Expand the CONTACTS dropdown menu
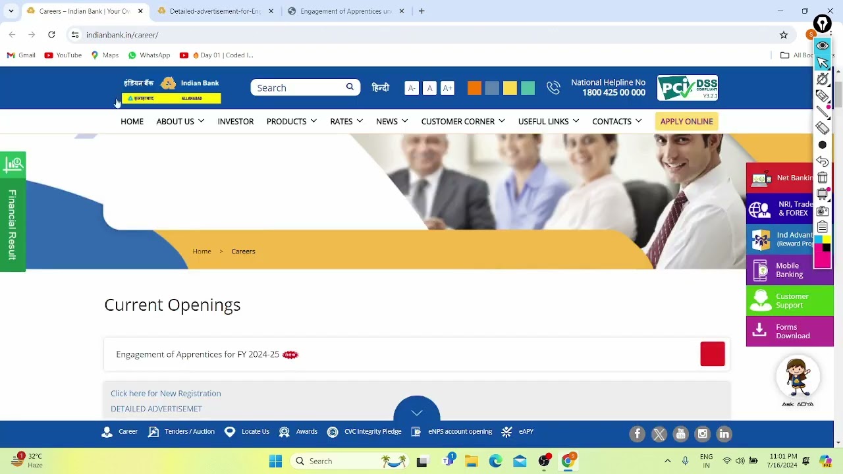 click(x=616, y=121)
